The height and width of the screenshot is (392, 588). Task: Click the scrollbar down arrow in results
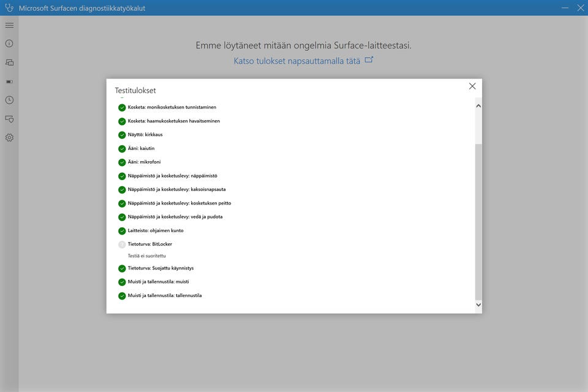(478, 304)
